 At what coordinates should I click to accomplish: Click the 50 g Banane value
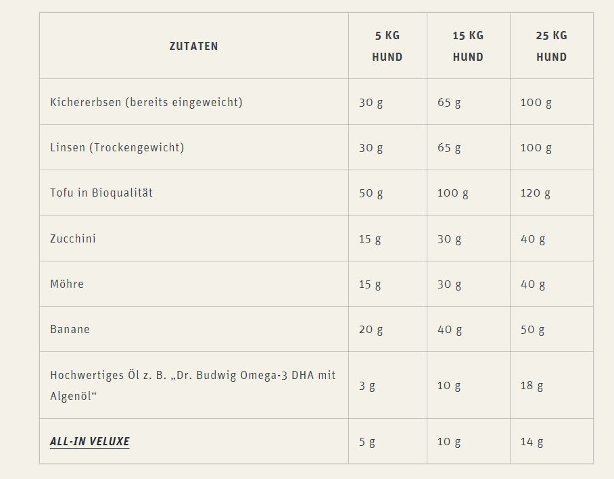(533, 330)
